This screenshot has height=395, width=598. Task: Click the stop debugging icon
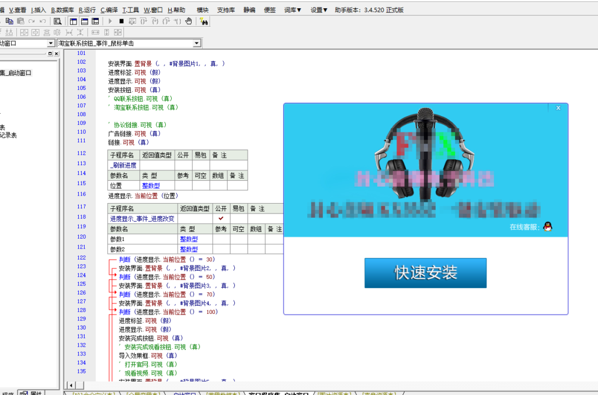coord(121,22)
